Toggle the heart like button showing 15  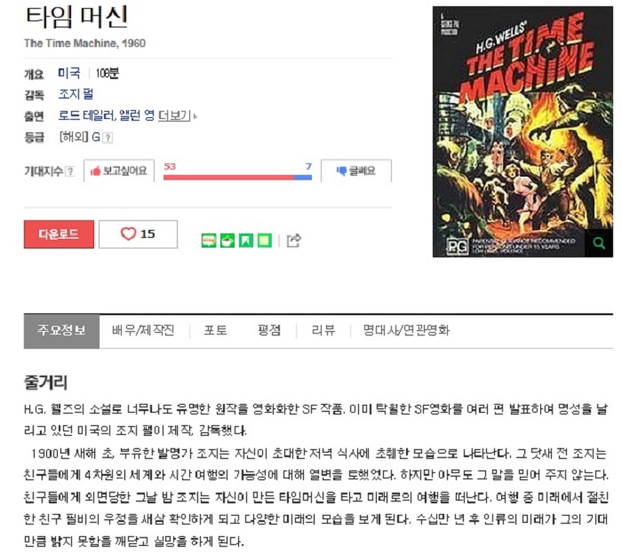[x=138, y=234]
